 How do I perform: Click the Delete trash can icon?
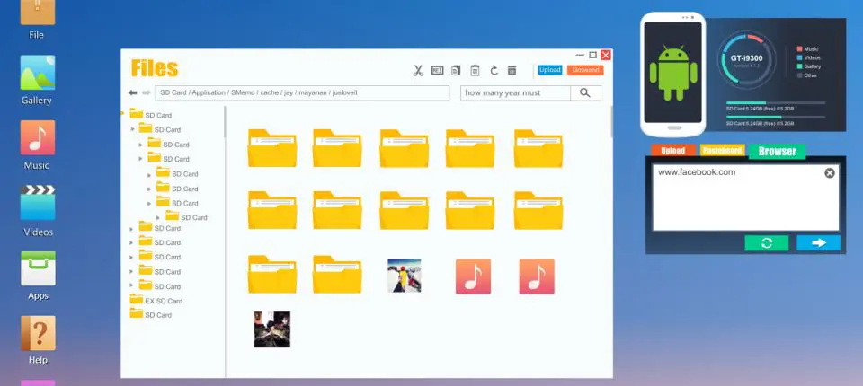point(512,70)
